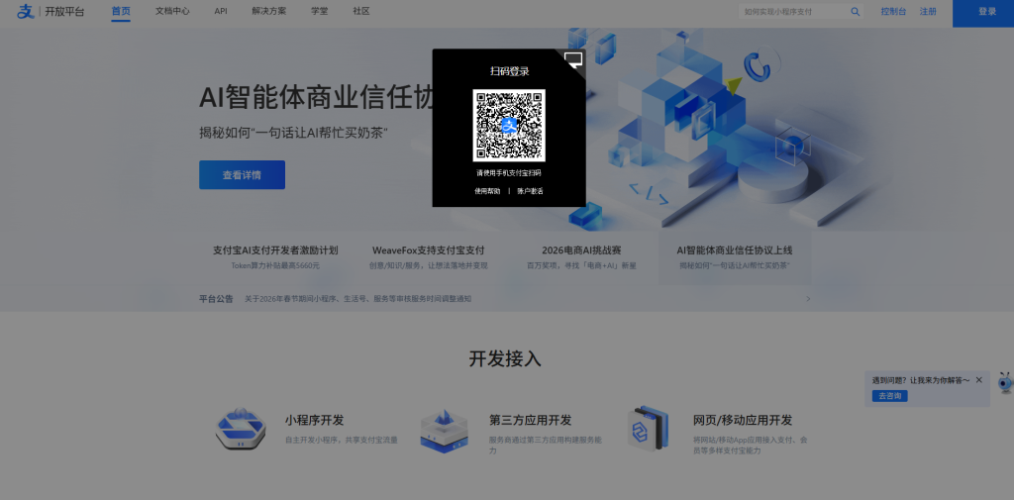Click the 小程序开发 heading
This screenshot has width=1014, height=500.
pos(314,421)
